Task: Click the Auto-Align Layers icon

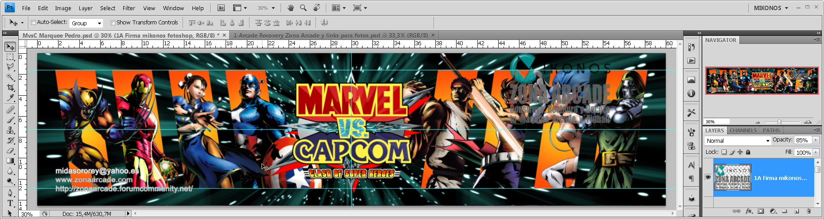Action: pyautogui.click(x=324, y=23)
